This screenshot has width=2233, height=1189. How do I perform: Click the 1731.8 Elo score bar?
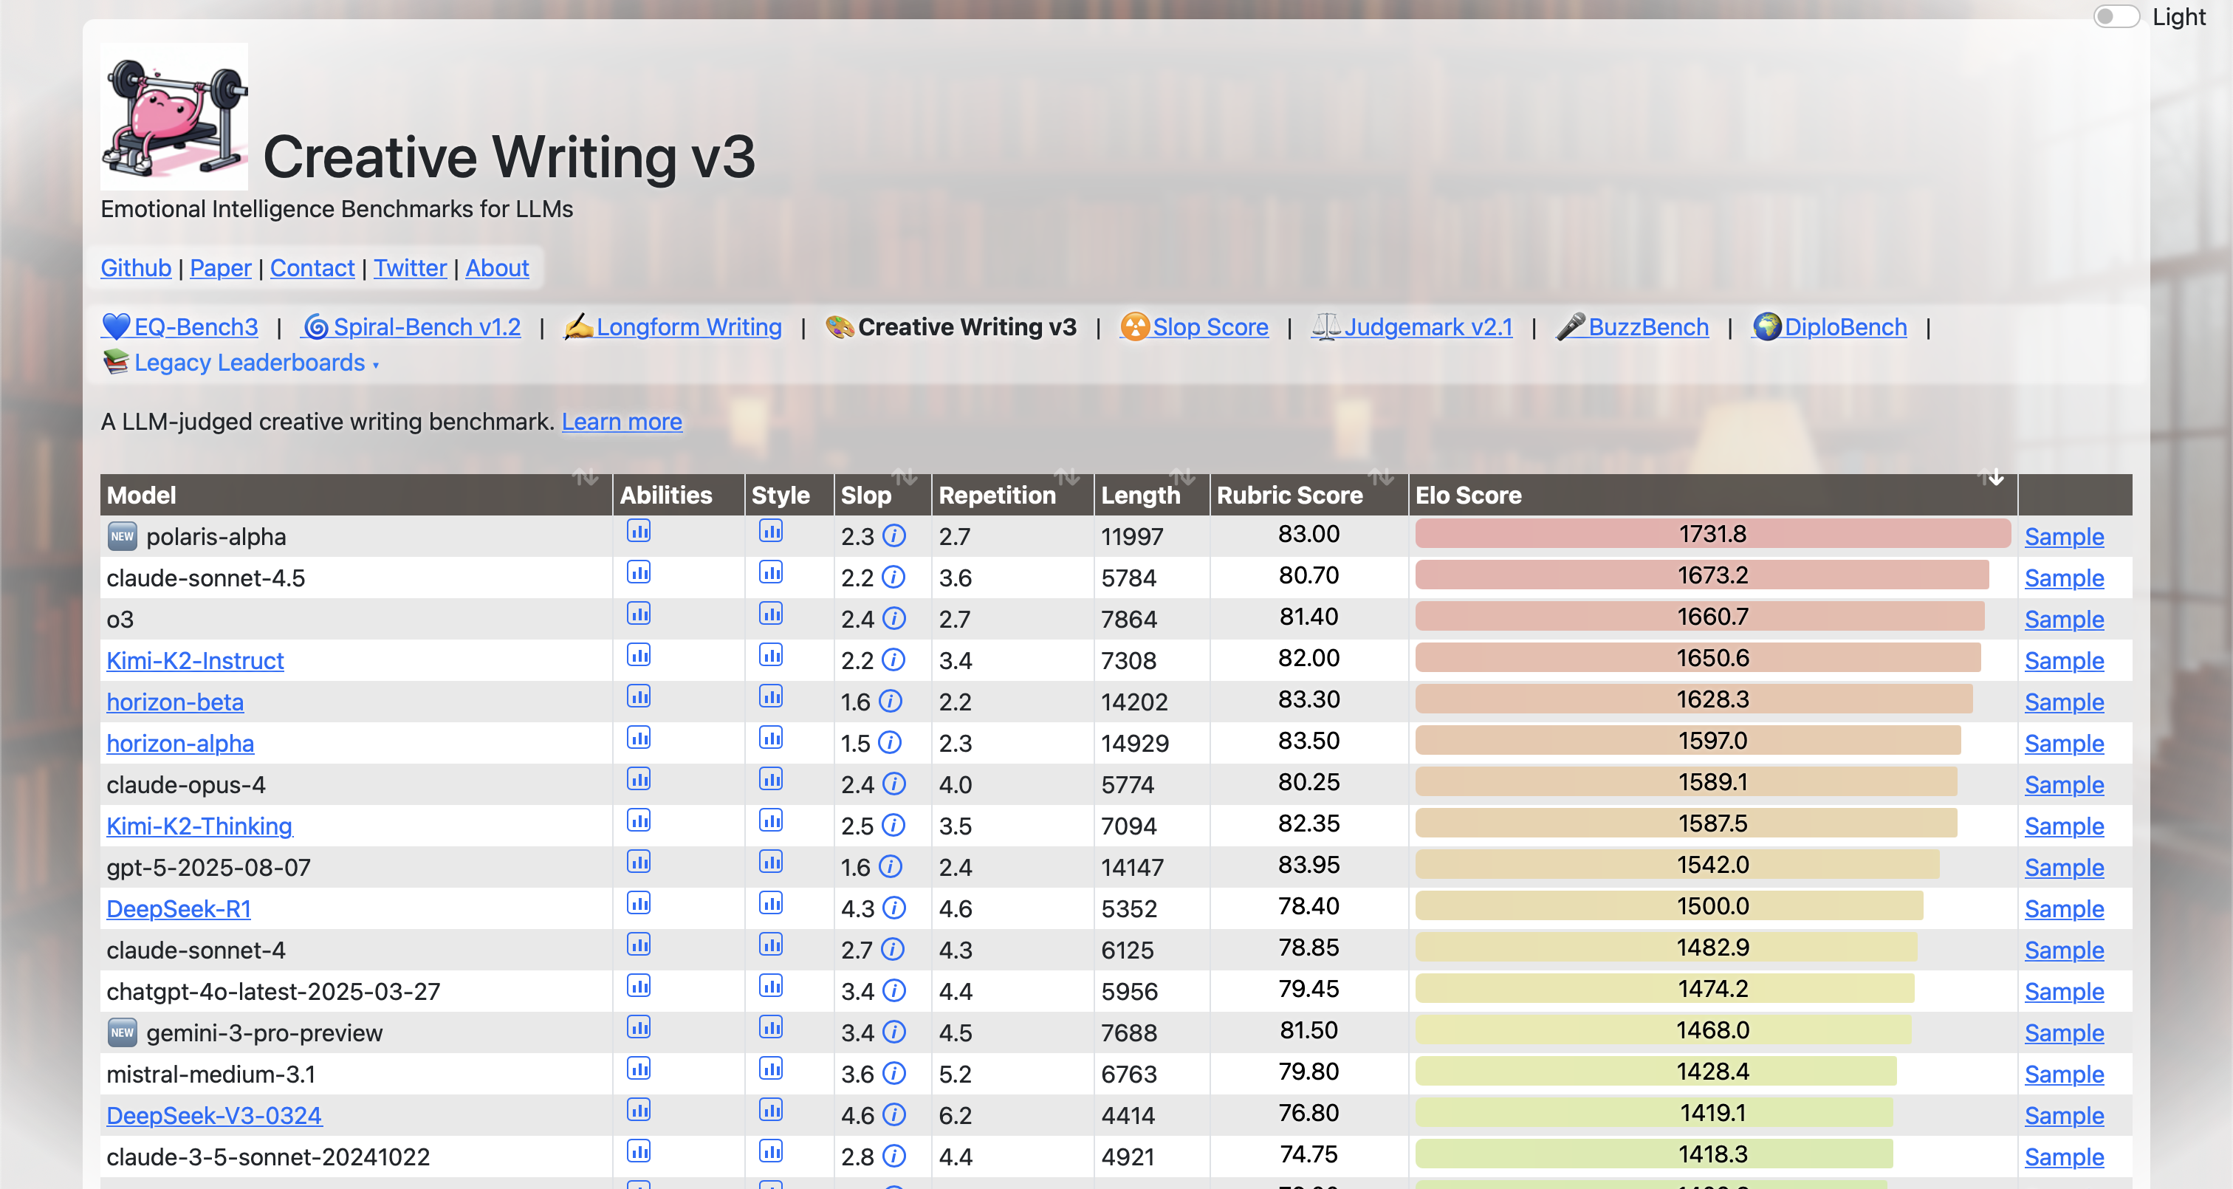pos(1711,533)
